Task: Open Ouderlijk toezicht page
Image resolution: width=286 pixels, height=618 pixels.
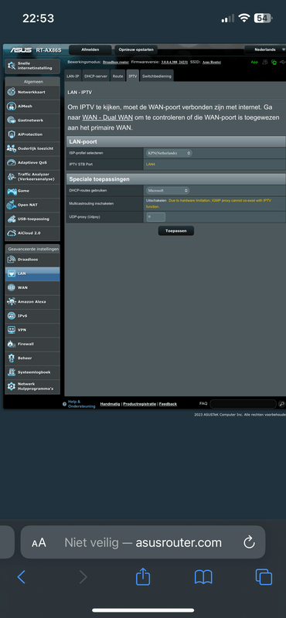Action: pyautogui.click(x=32, y=148)
